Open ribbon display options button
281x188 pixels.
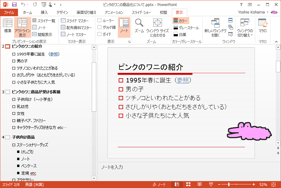point(250,4)
